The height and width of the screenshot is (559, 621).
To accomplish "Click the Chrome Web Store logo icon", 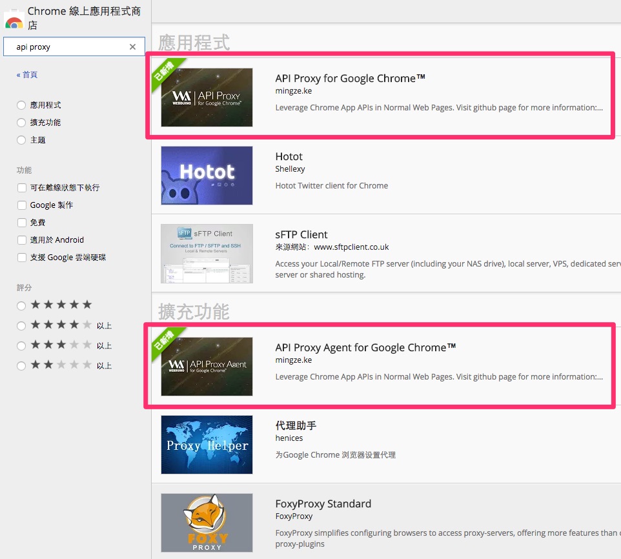I will [14, 21].
